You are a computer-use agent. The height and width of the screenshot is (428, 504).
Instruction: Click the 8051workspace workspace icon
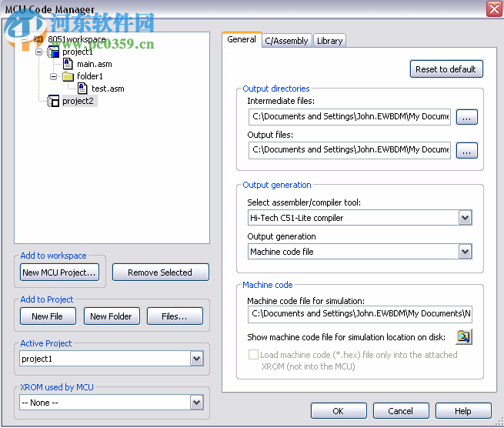[38, 39]
